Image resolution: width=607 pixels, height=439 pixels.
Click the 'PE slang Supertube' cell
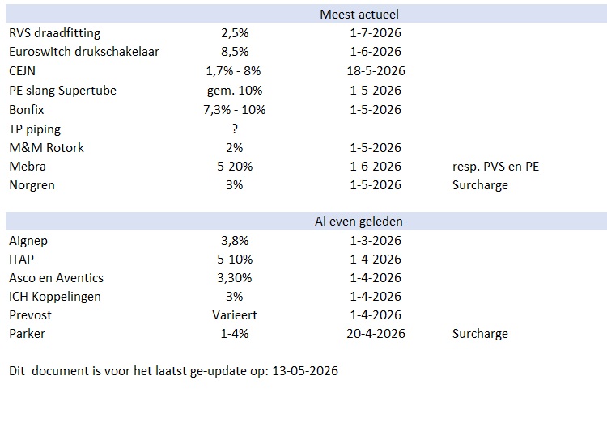62,91
